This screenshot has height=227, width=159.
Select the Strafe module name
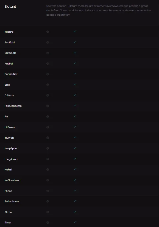[x=8, y=212]
